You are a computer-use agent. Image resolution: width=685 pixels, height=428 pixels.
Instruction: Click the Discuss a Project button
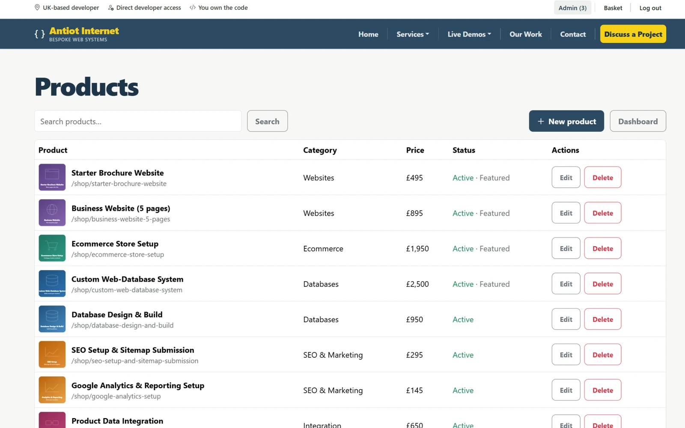633,34
